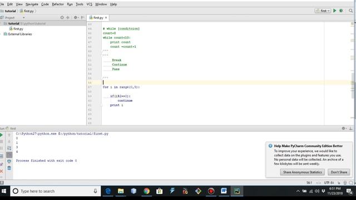This screenshot has height=200, width=356.
Task: Open File Explorer from taskbar
Action: [x=121, y=191]
